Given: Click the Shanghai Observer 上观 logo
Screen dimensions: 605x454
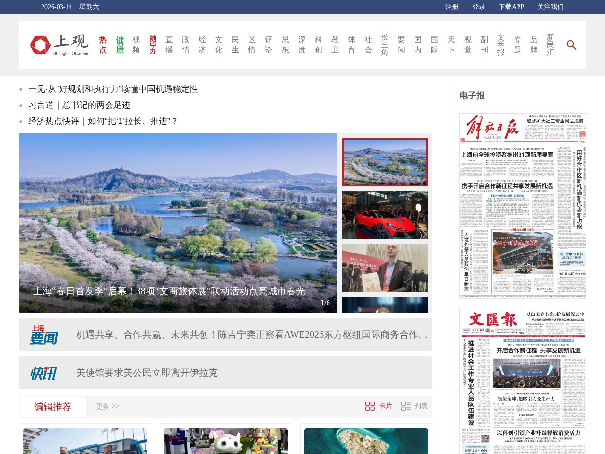Looking at the screenshot, I should (60, 45).
